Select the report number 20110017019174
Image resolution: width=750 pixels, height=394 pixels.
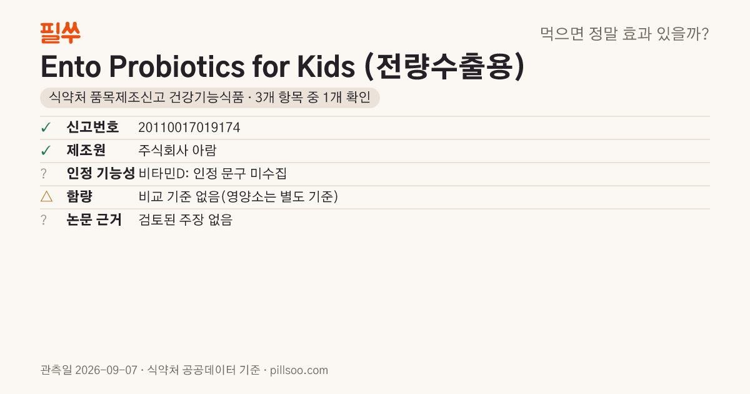tap(189, 128)
